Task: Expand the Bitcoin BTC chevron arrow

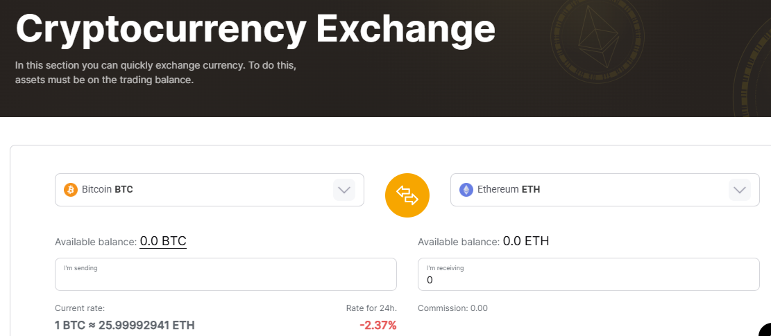Action: coord(344,189)
